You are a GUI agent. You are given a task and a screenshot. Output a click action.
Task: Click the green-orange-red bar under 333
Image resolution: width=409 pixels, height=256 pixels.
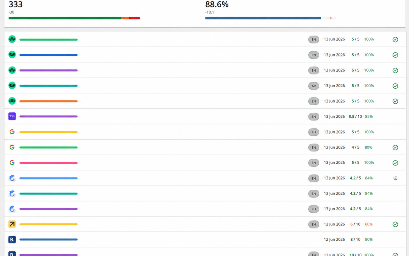[74, 18]
